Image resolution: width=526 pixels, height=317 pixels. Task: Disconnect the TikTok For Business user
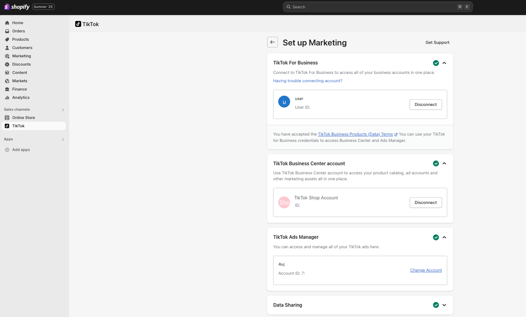click(425, 104)
